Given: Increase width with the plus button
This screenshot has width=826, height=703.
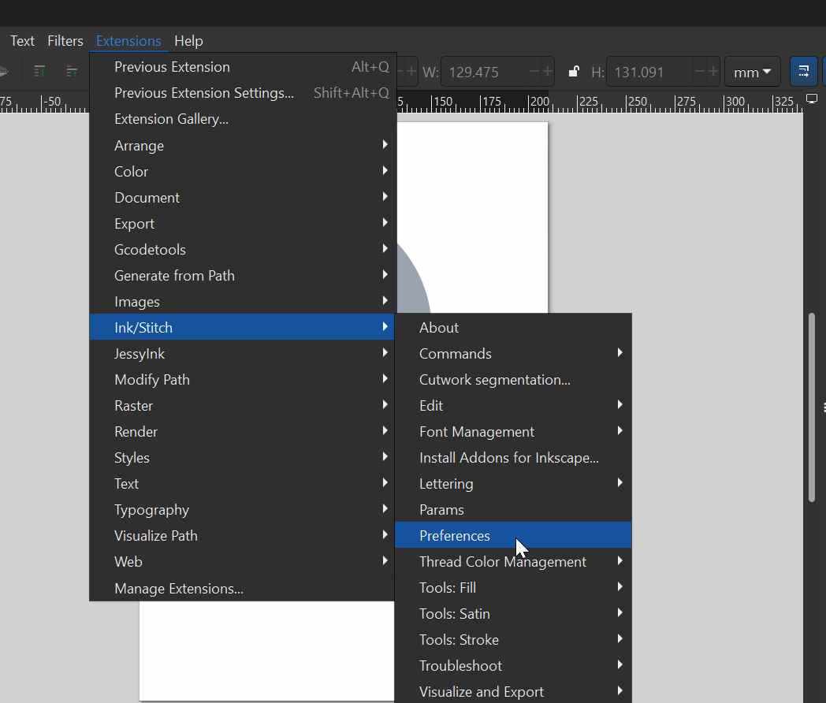Looking at the screenshot, I should coord(547,71).
